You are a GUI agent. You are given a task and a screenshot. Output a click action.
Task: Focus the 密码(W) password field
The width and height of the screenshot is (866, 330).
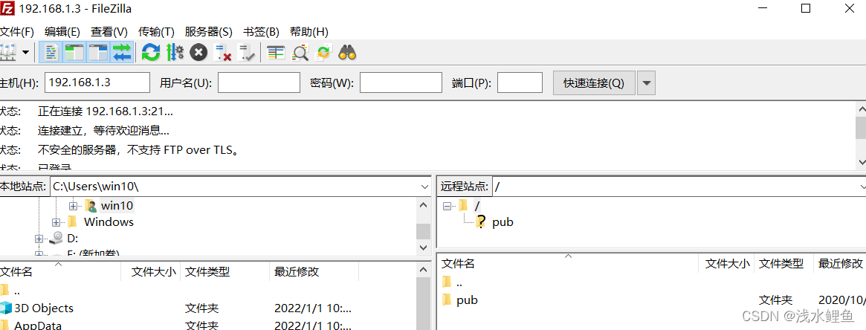401,82
